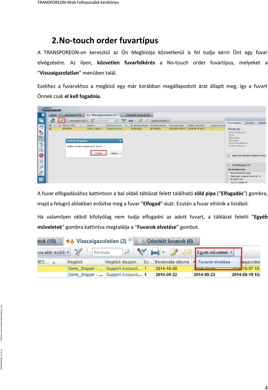This screenshot has width=268, height=390.
Task: Click the pencil notepad icon in lower screenshot
Action: 174,252
